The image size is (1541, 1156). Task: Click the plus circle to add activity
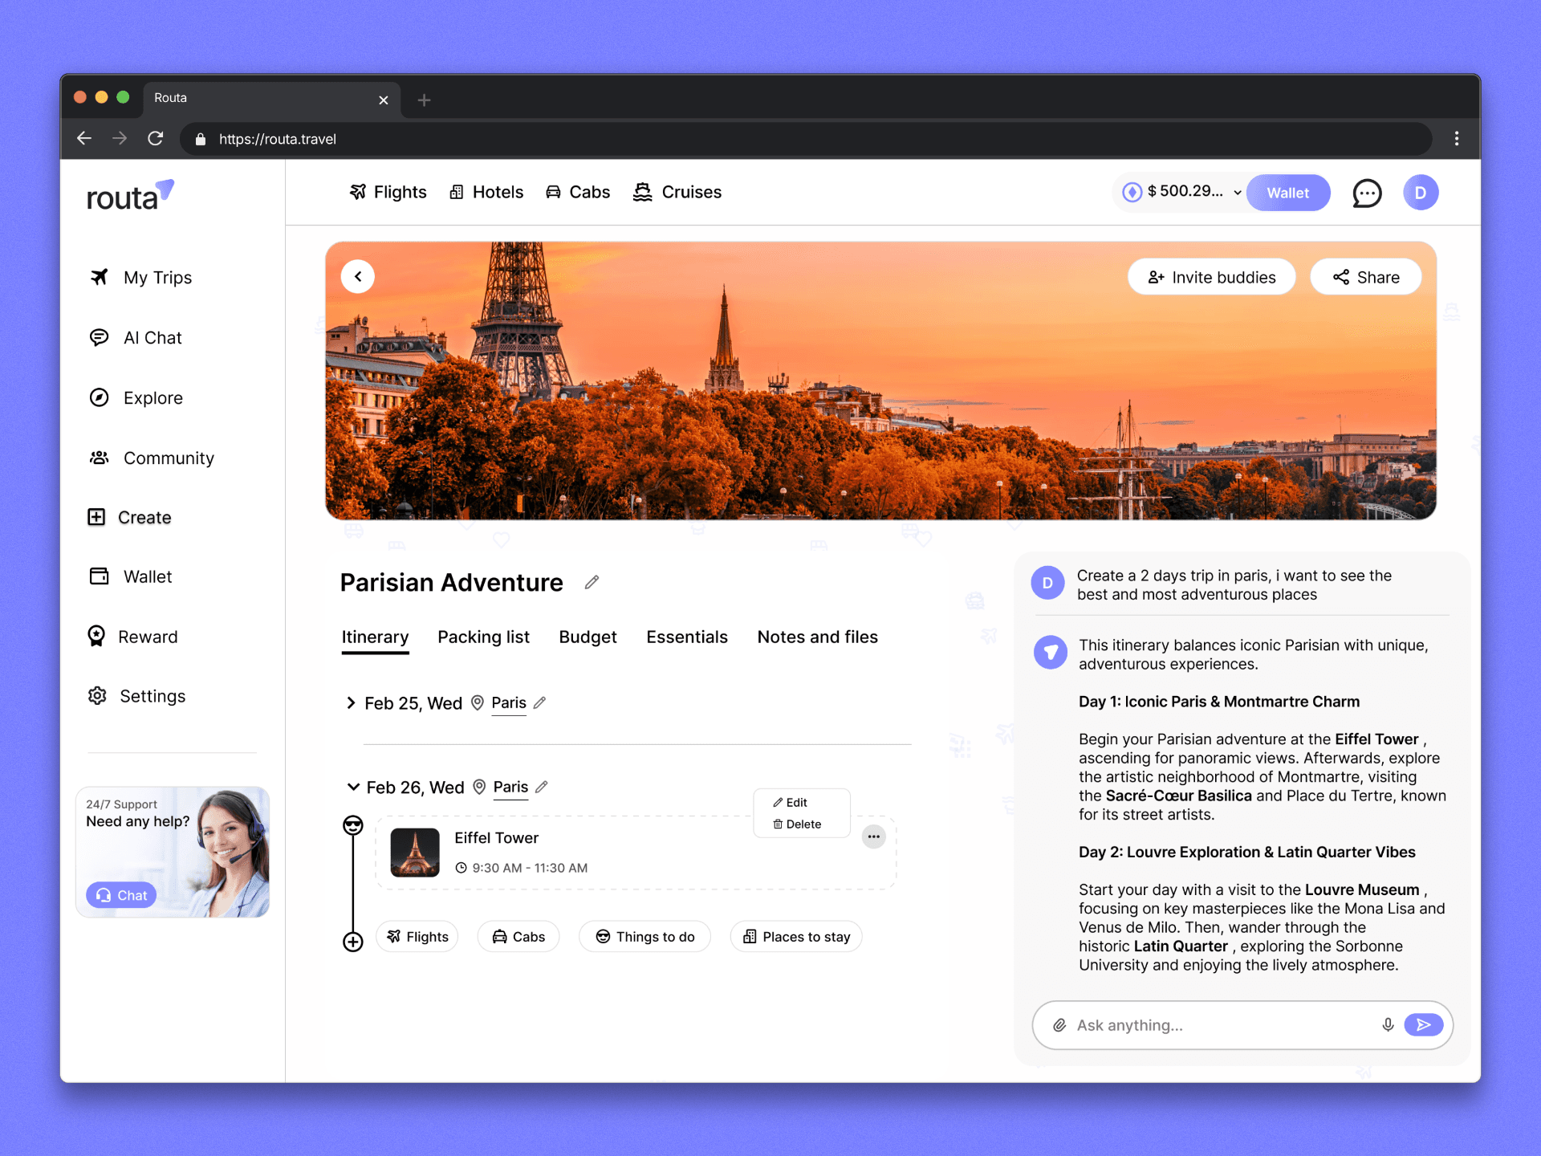353,942
